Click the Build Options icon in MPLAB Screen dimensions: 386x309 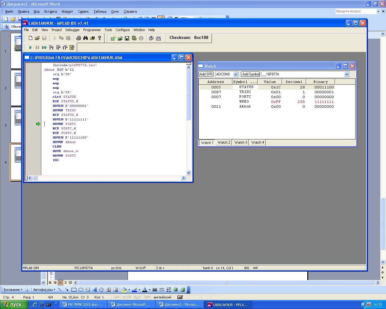[134, 38]
